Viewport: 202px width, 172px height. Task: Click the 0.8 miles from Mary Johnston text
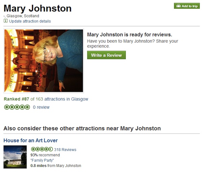[56, 166]
